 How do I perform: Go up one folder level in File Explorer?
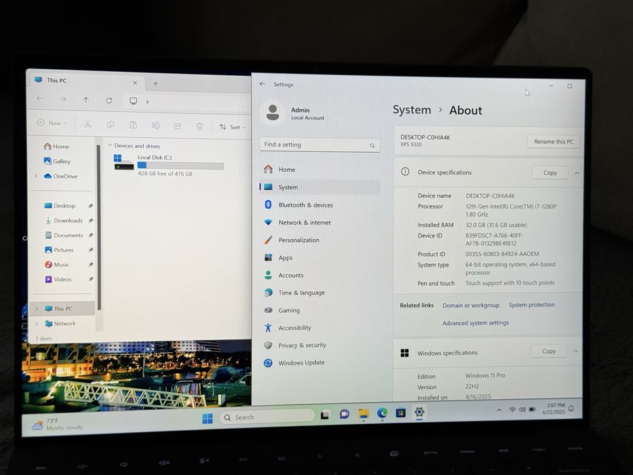[x=86, y=100]
